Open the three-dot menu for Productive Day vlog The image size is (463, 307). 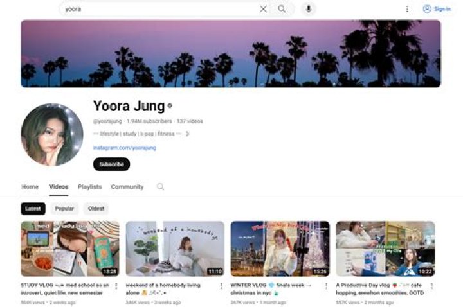point(431,285)
